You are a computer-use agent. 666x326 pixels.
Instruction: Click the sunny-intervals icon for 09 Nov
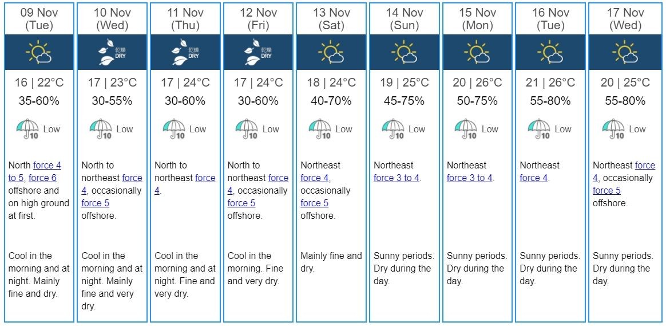[x=39, y=52]
